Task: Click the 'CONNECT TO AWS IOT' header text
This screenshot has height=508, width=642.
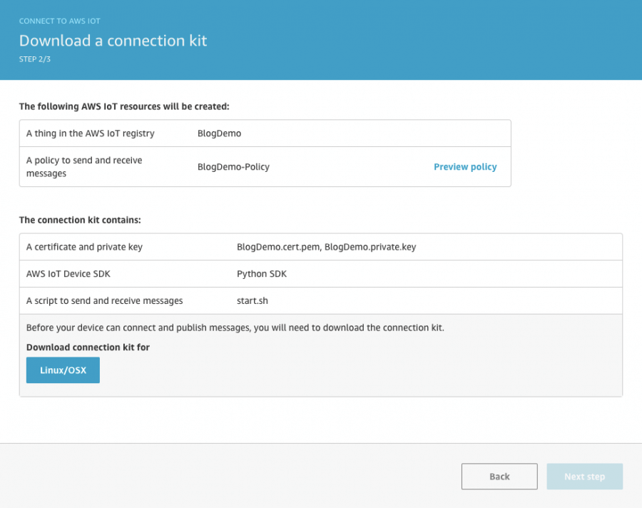Action: click(x=59, y=21)
